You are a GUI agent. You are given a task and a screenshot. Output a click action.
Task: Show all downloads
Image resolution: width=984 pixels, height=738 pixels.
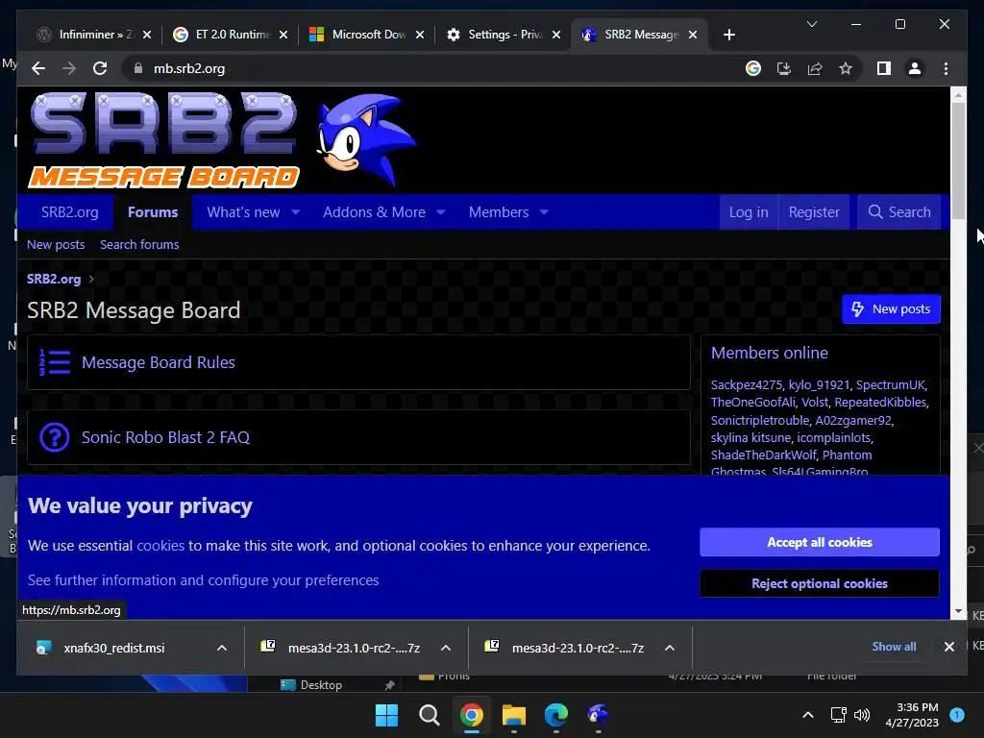(x=894, y=647)
